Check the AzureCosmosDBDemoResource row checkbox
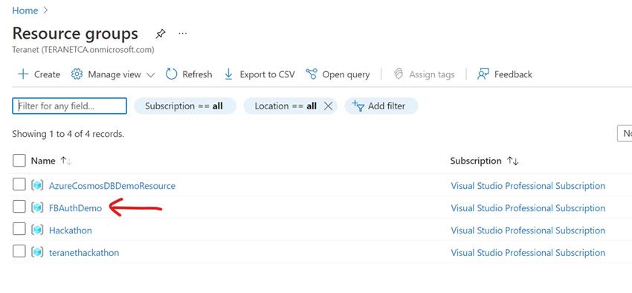Image resolution: width=632 pixels, height=293 pixels. [19, 184]
